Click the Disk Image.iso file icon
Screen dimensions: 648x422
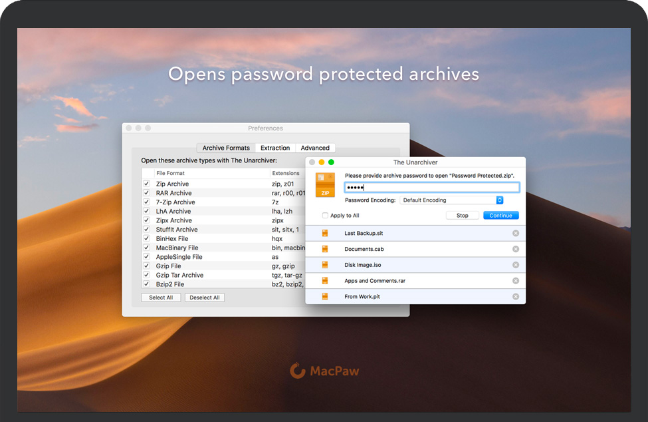(325, 265)
